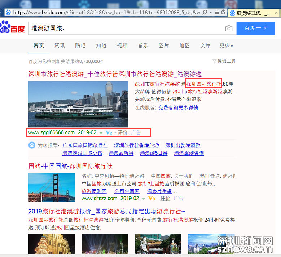Click the 百度一下 search button

point(255,28)
